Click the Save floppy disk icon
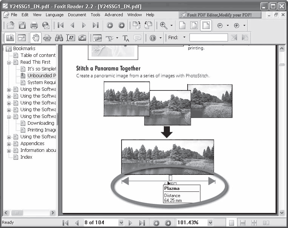The image size is (288, 228). click(22, 25)
